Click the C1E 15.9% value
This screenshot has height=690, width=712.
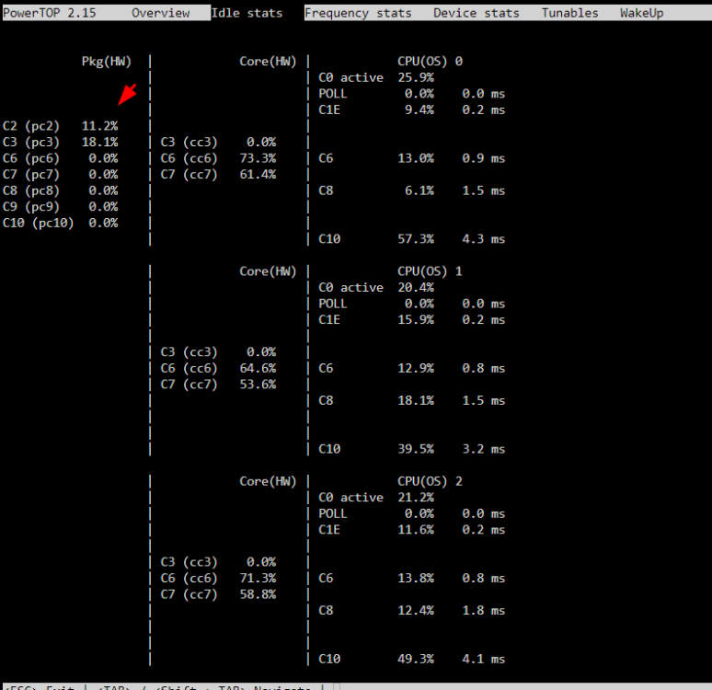416,320
